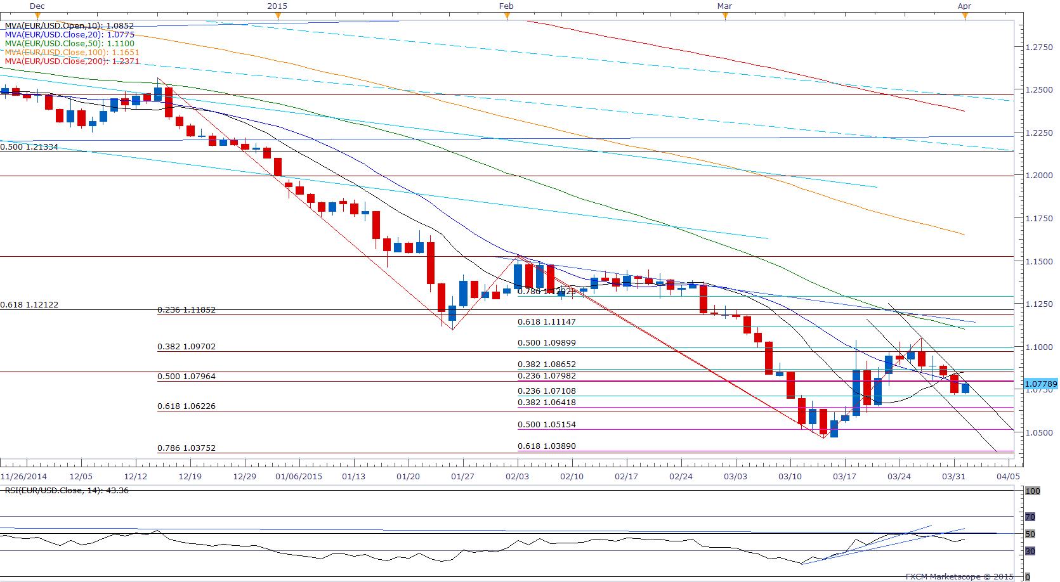
Task: Click the 01/27 date axis label
Action: pos(462,475)
